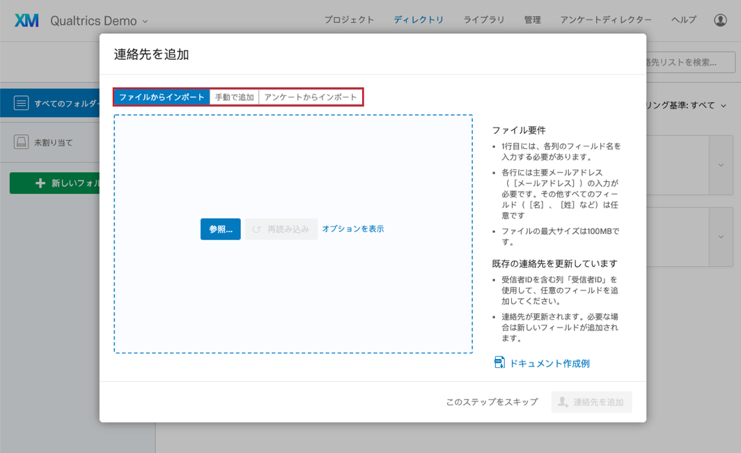Viewport: 741px width, 453px height.
Task: Expand the upper contact list chevron
Action: pyautogui.click(x=721, y=165)
